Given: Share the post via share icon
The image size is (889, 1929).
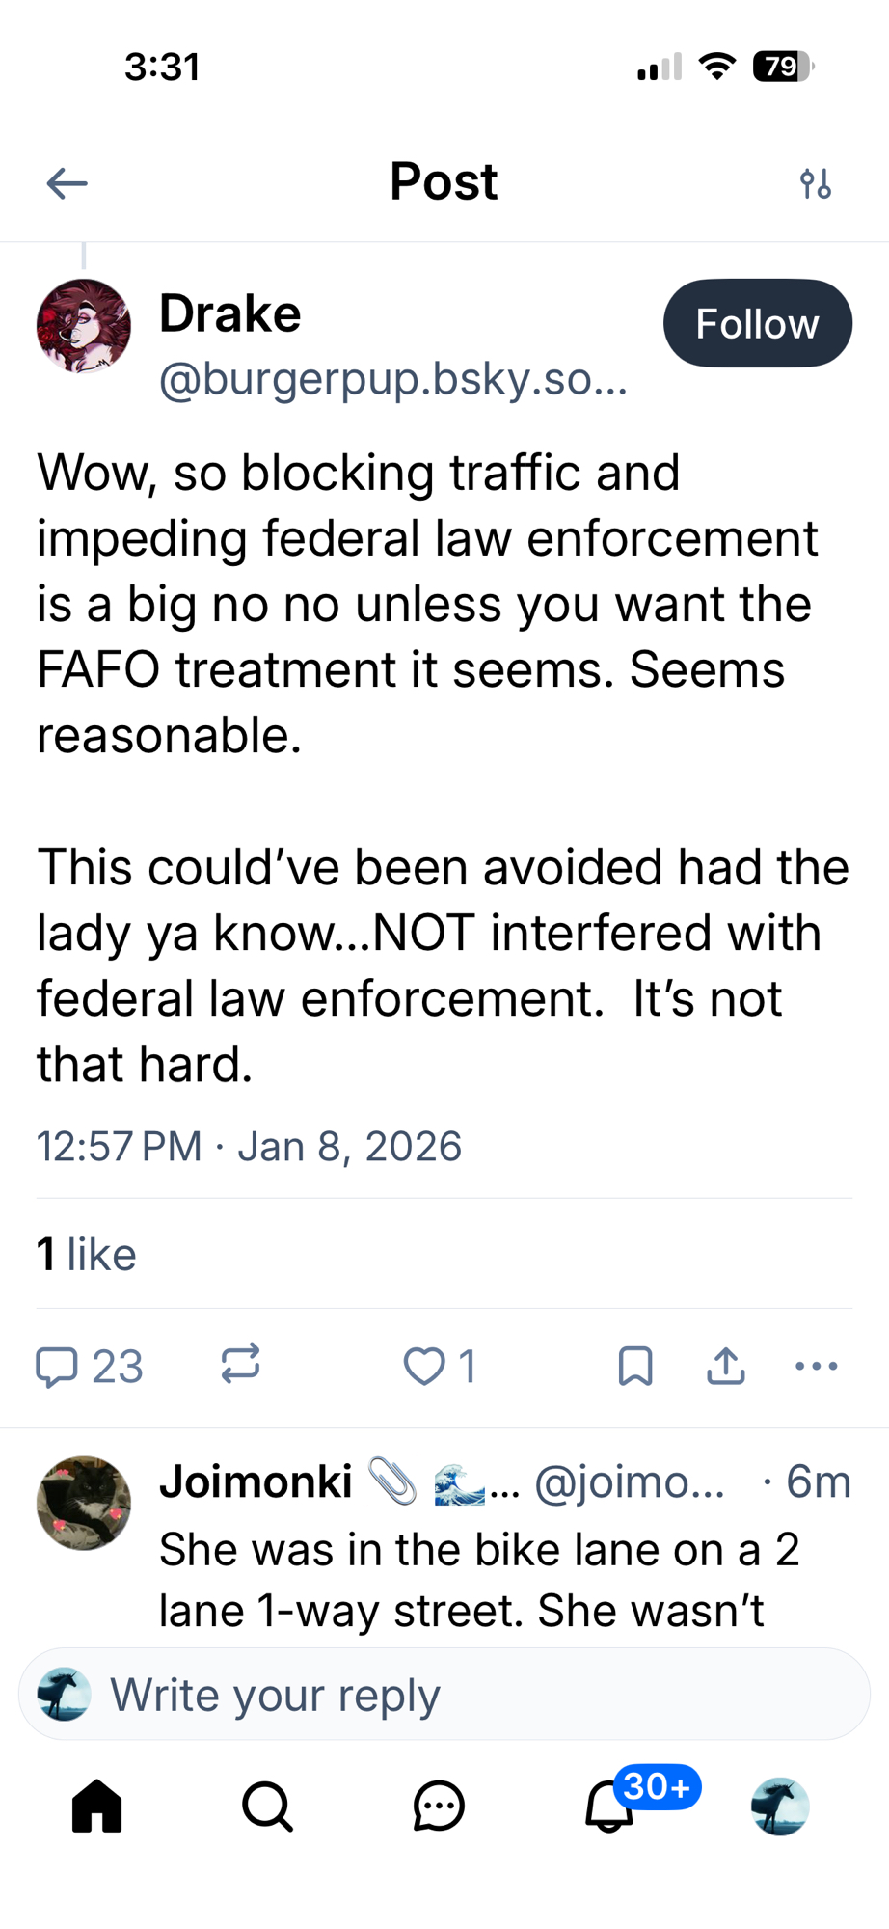Looking at the screenshot, I should point(726,1367).
